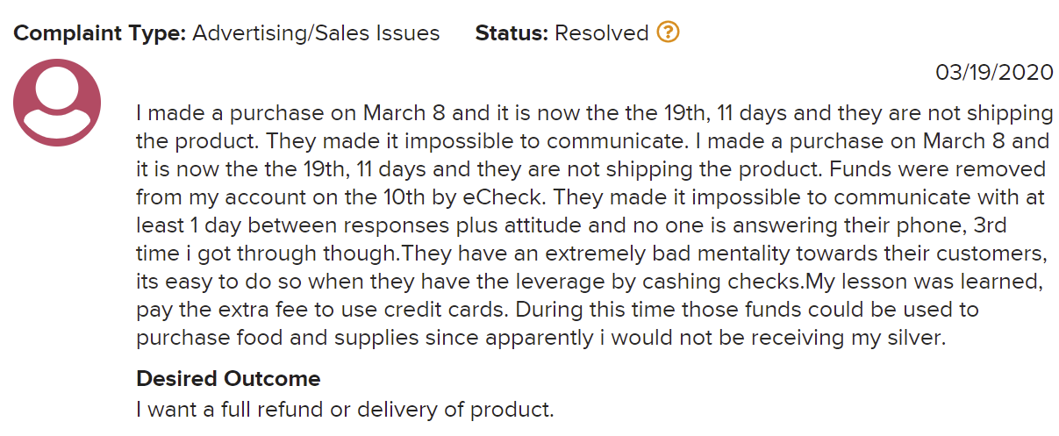Click the orange status help question mark
This screenshot has height=436, width=1059.
click(668, 33)
